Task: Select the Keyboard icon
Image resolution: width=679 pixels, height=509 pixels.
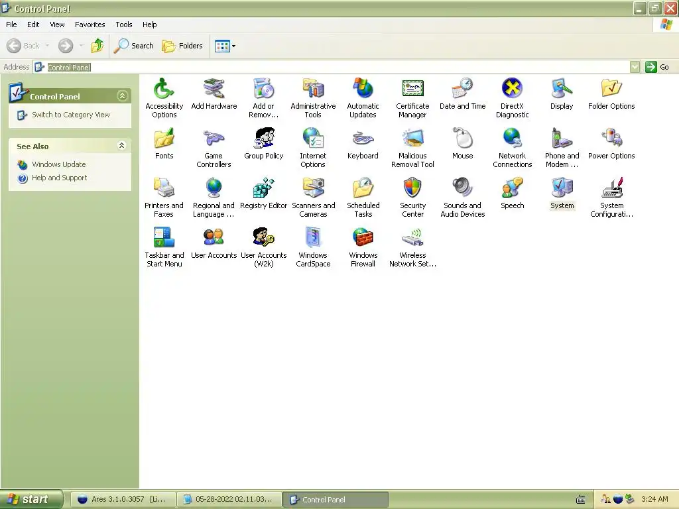Action: [363, 144]
